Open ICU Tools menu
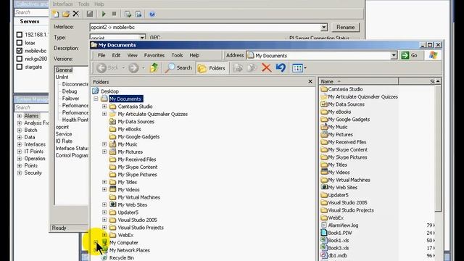Viewport: 464px width, 261px height. [x=83, y=4]
